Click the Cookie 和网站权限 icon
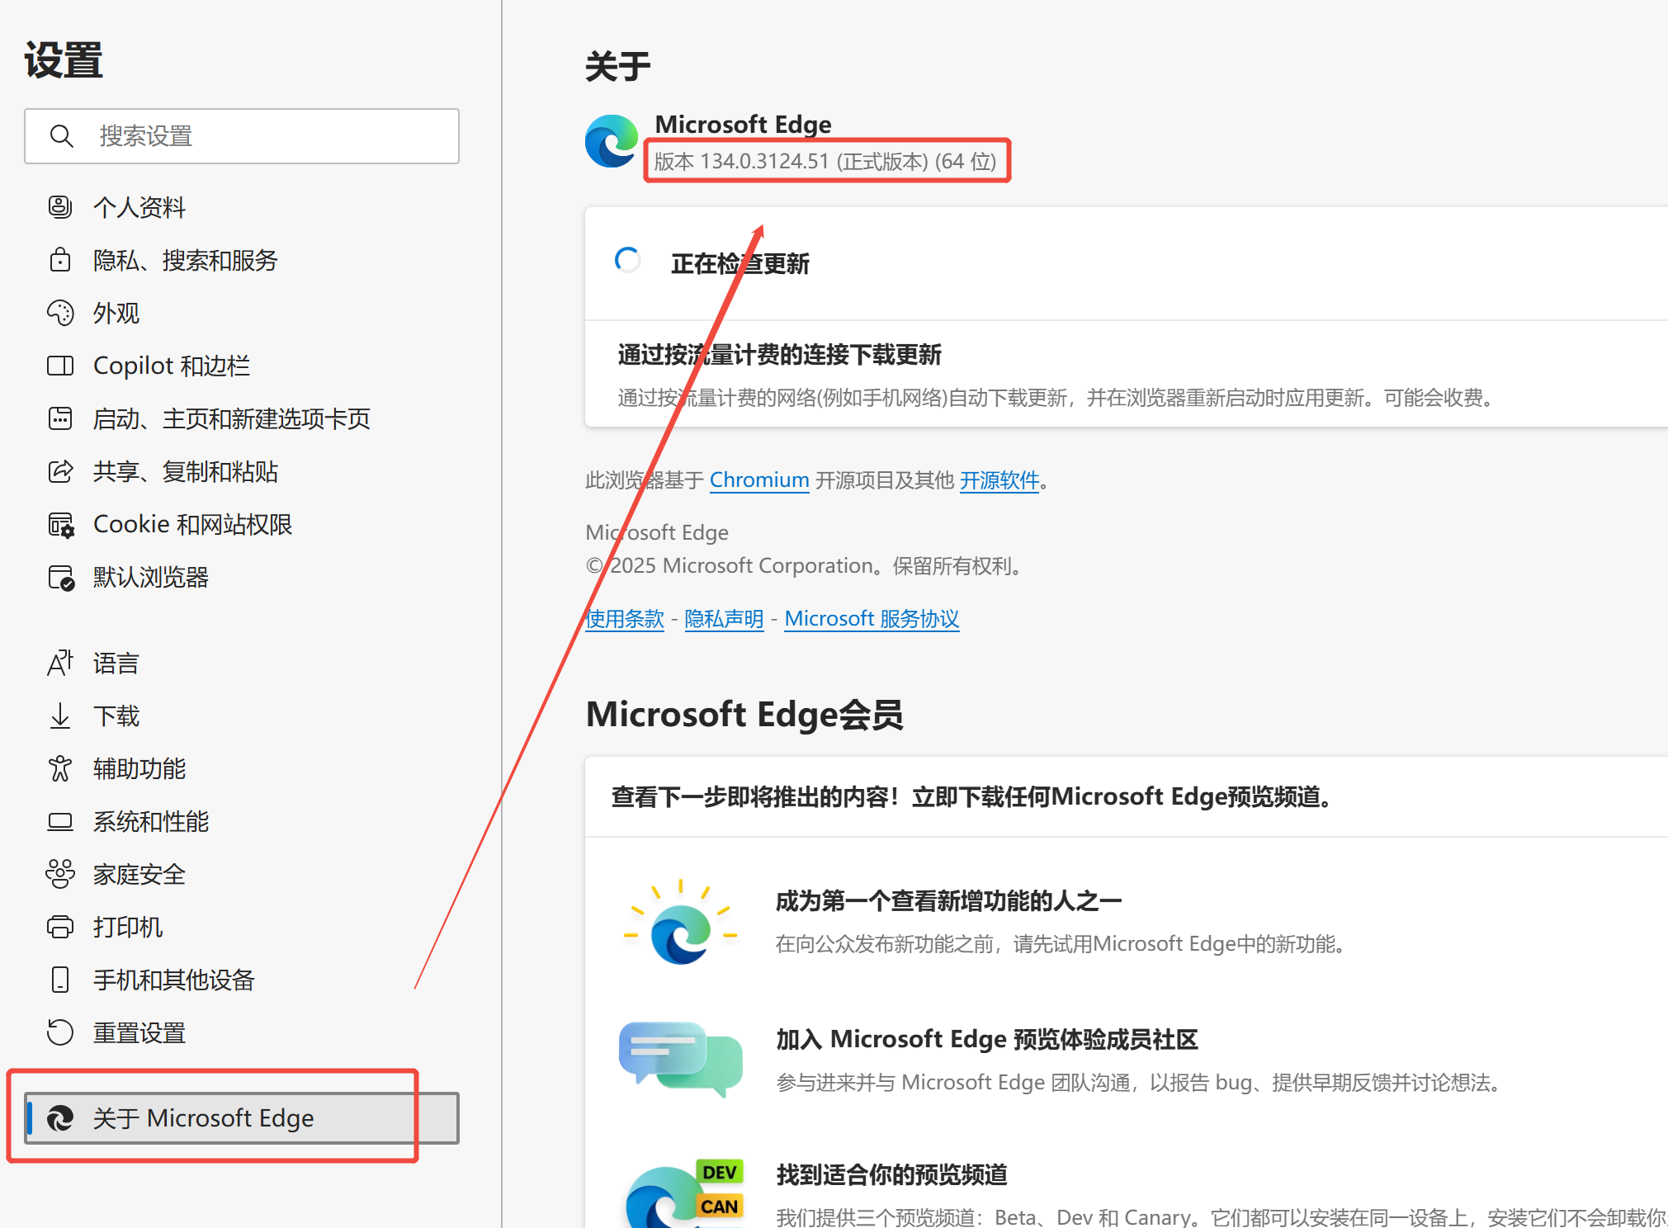The width and height of the screenshot is (1668, 1228). click(61, 525)
